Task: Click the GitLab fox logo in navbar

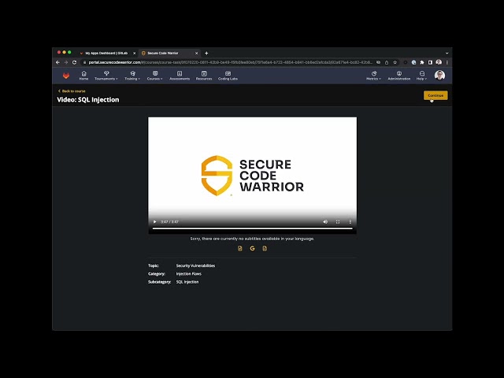Action: 66,76
